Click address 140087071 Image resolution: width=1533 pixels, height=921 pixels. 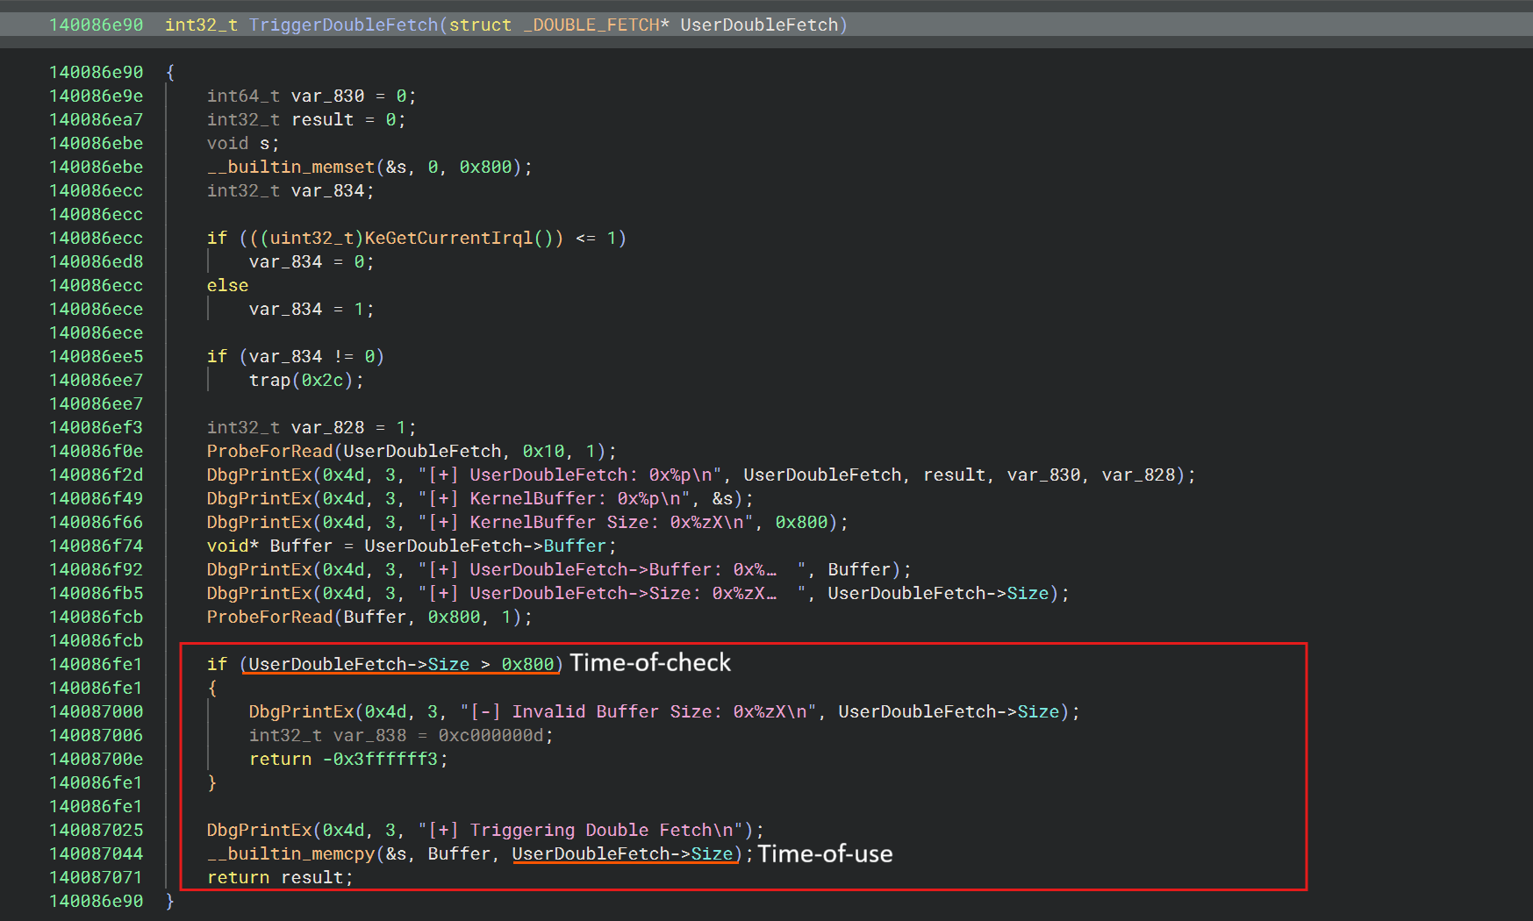96,877
